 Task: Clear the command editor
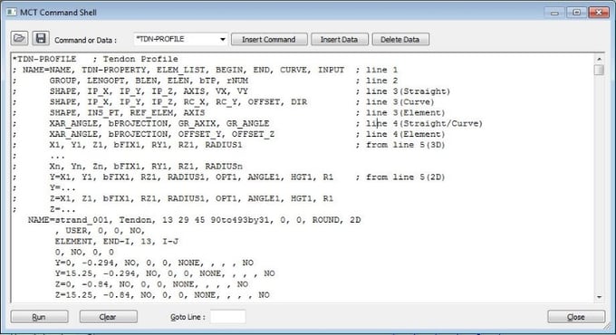point(109,317)
